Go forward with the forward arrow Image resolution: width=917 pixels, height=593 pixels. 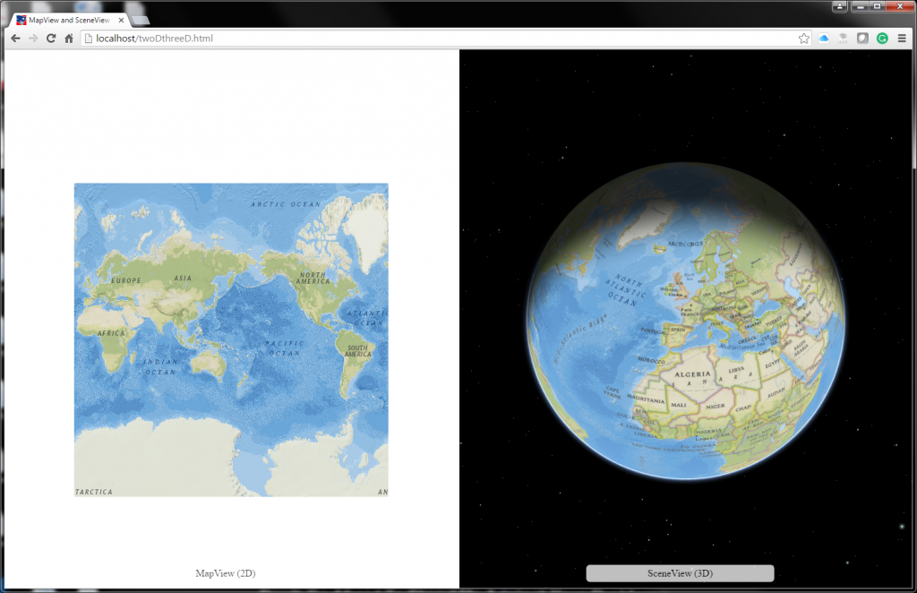[x=33, y=39]
